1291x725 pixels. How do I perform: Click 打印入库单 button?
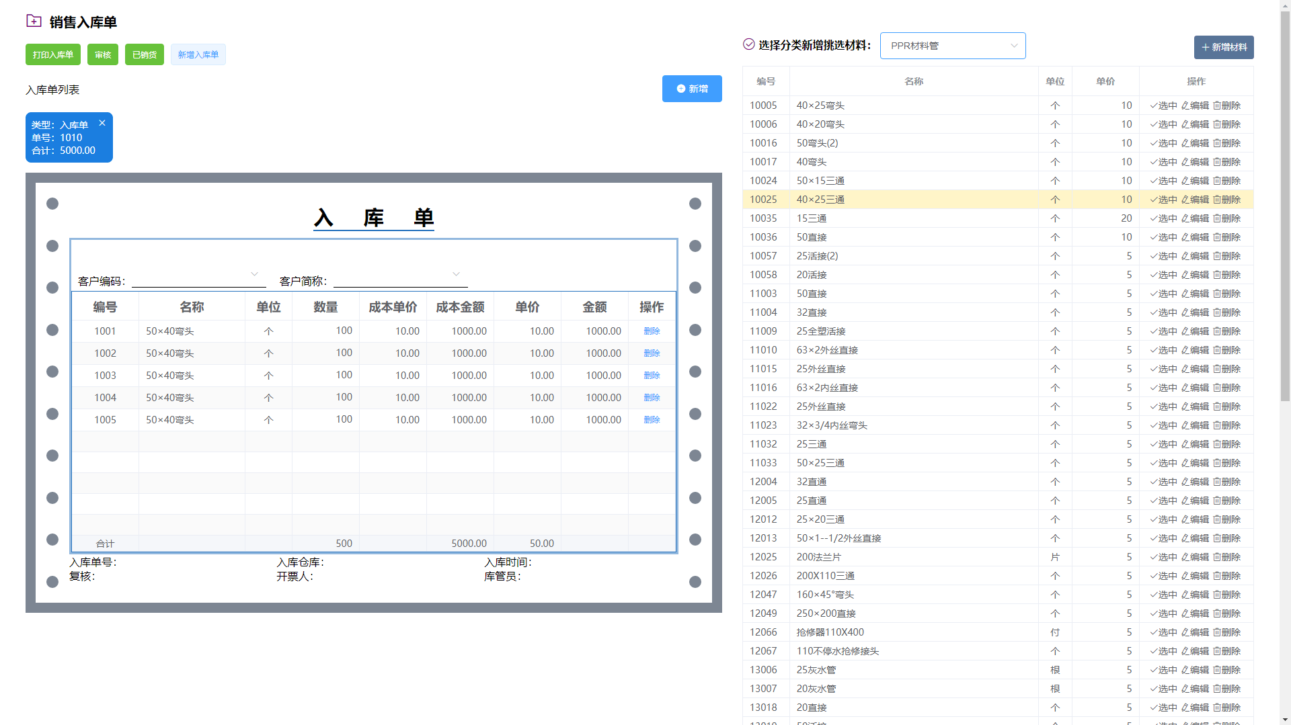53,54
